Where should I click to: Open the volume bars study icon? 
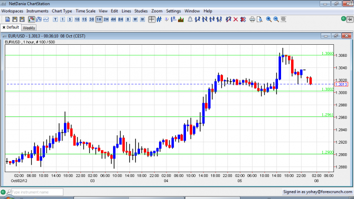181,19
